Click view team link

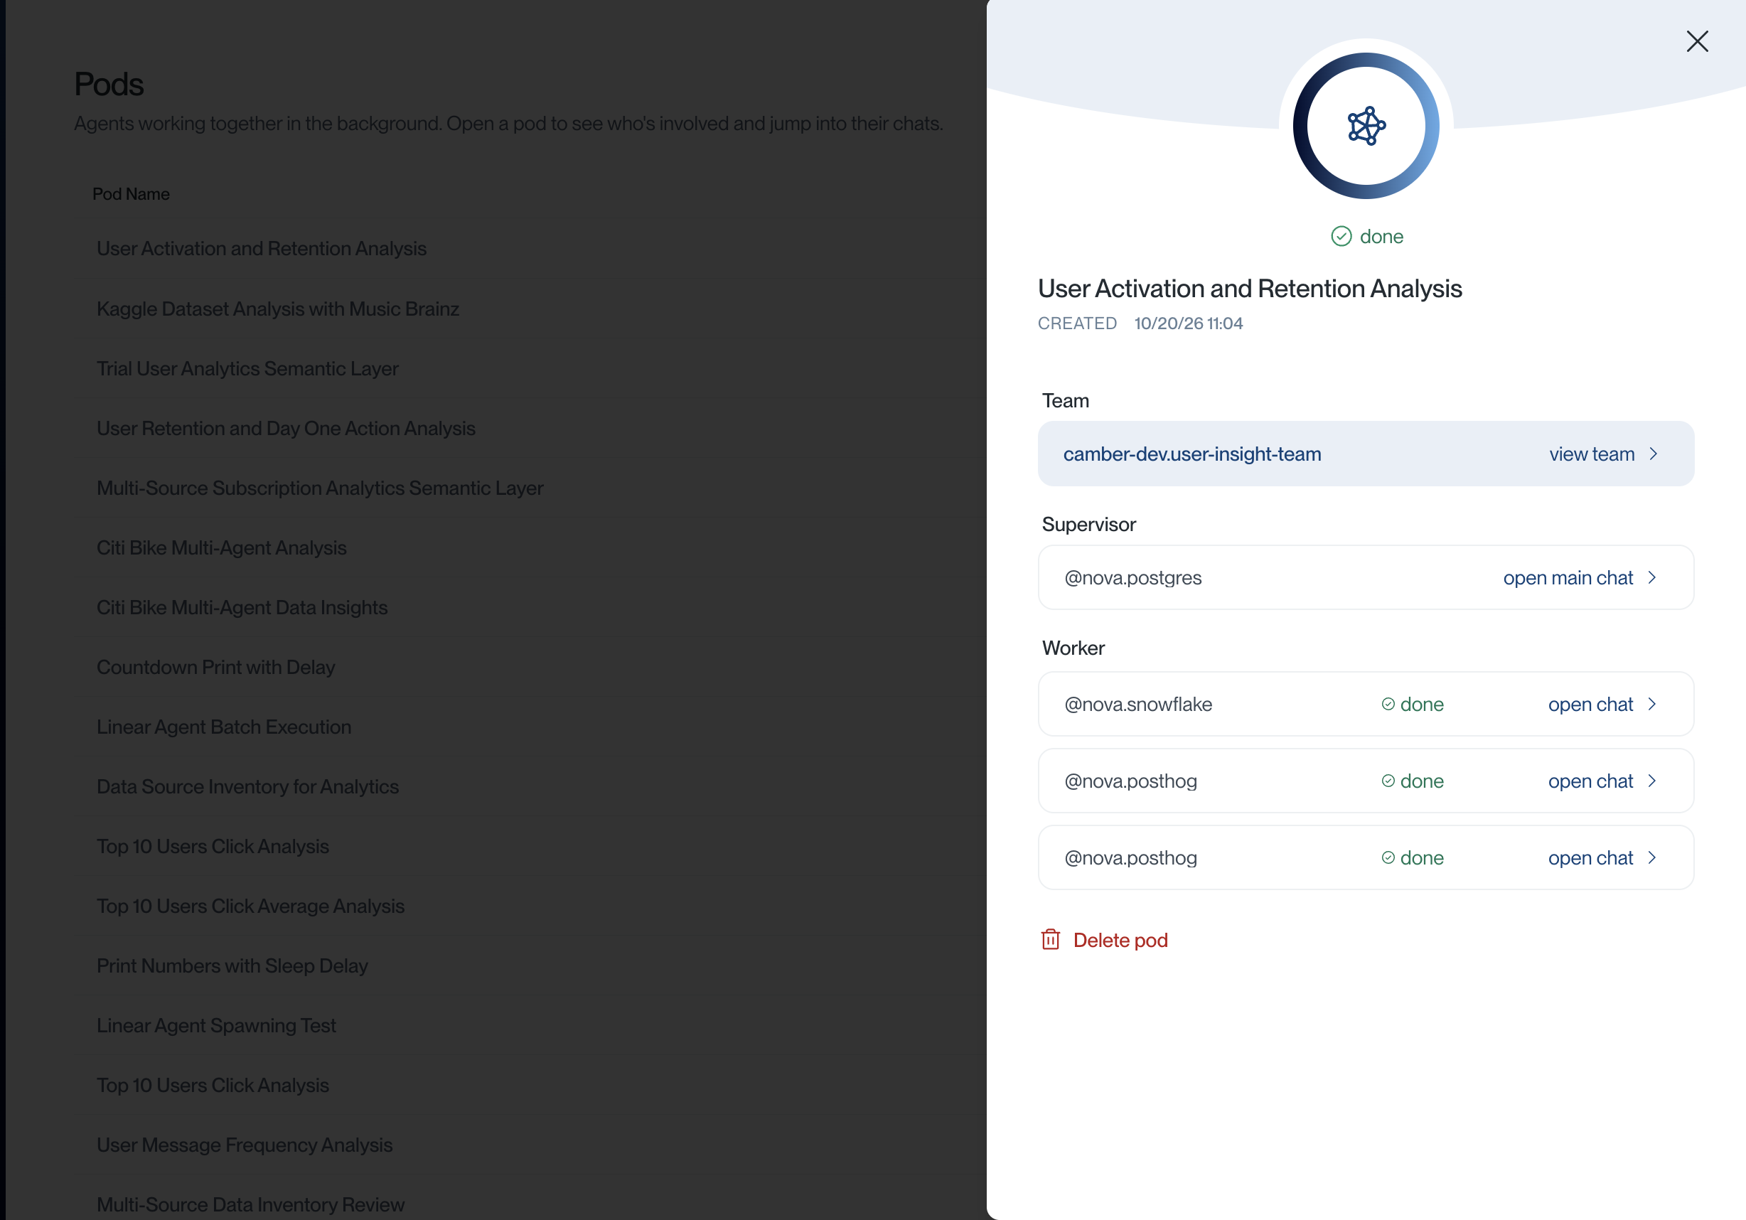(1592, 454)
